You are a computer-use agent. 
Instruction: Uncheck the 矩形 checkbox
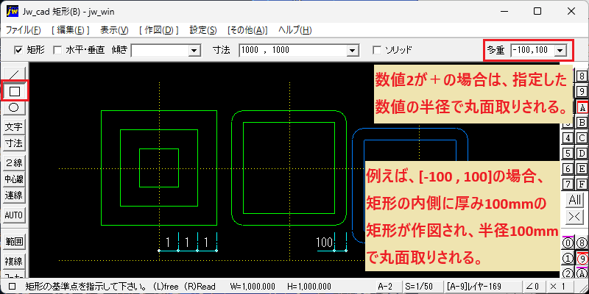coord(17,50)
